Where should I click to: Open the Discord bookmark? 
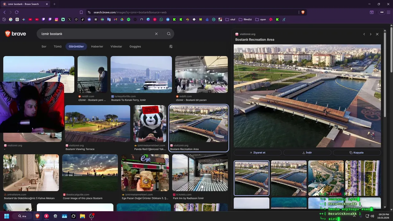click(89, 19)
